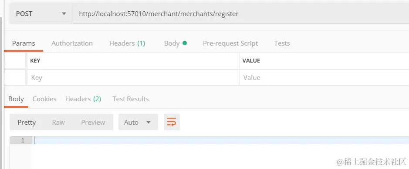The width and height of the screenshot is (409, 169).
Task: Select the request Headers (1) tab
Action: coord(127,43)
